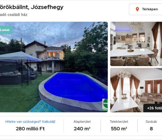The image size is (162, 140).
Task: Open the main pool and house photo
Action: pos(54,67)
